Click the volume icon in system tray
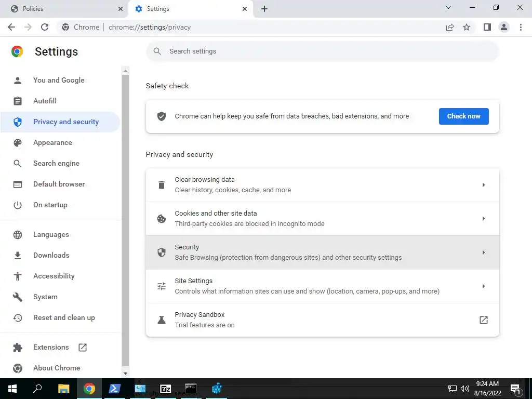Image resolution: width=532 pixels, height=399 pixels. 465,389
